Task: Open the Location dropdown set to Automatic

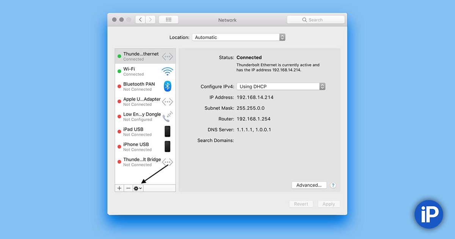Action: click(x=238, y=37)
